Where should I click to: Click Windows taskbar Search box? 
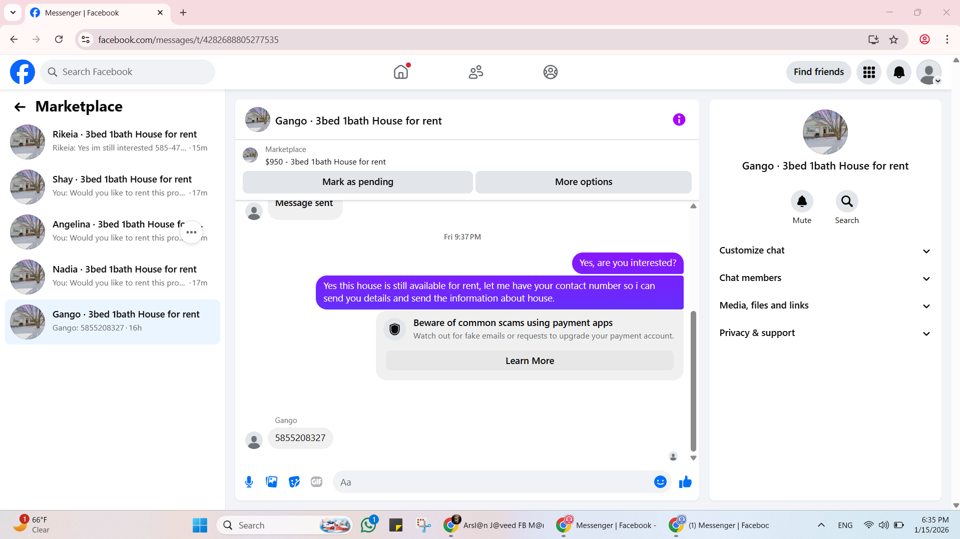284,525
